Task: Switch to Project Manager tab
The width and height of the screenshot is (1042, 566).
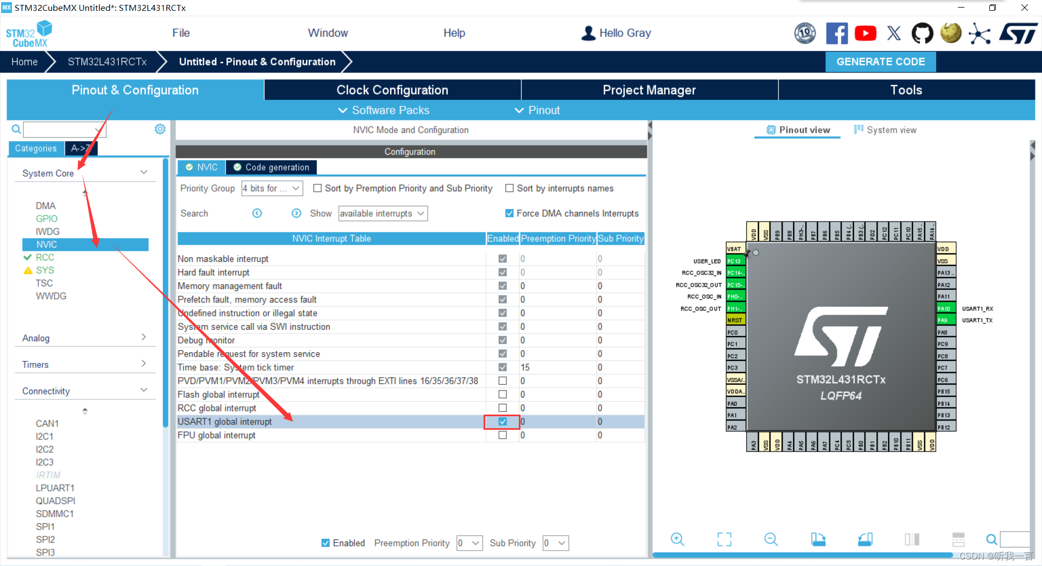Action: 649,90
